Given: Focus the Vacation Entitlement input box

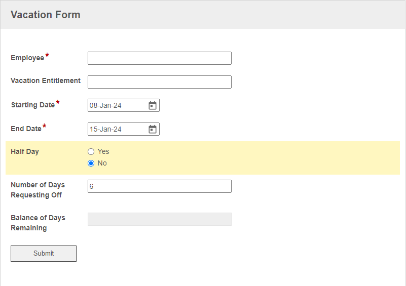Looking at the screenshot, I should (159, 82).
